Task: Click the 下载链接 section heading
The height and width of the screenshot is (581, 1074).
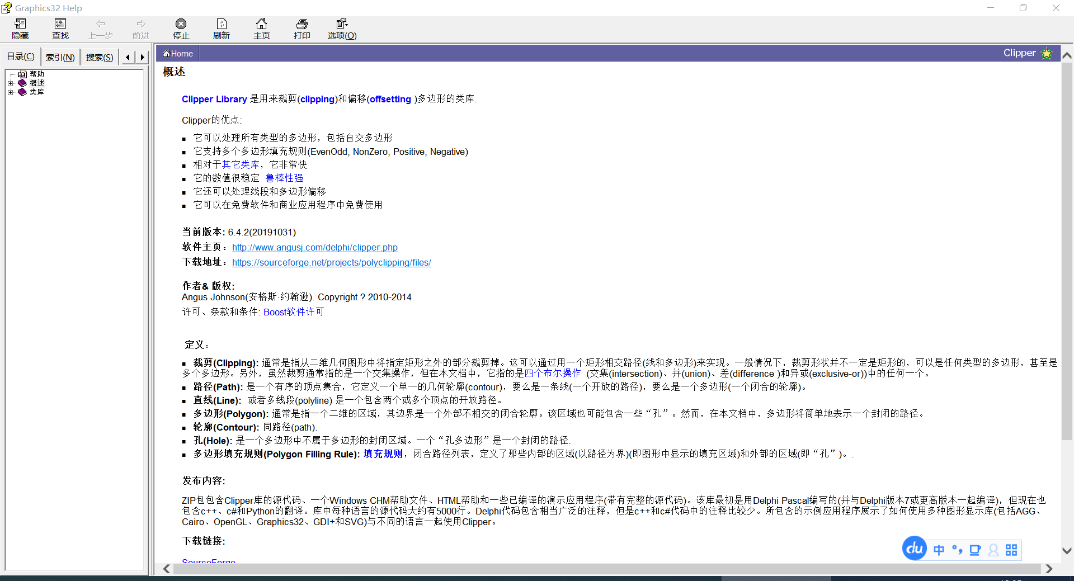Action: coord(204,541)
